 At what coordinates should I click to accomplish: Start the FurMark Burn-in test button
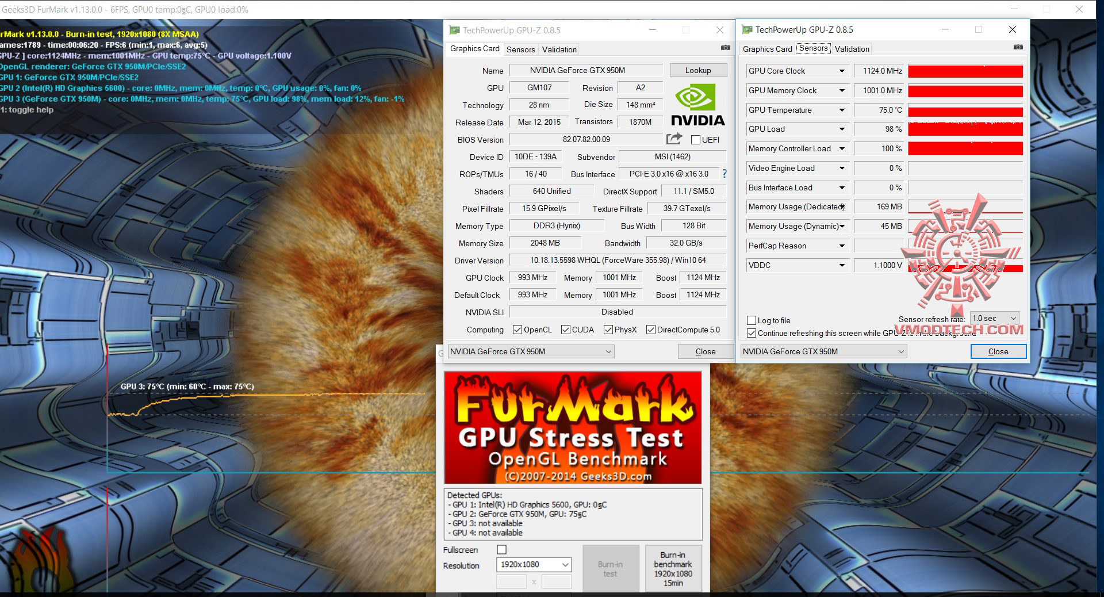coord(610,568)
